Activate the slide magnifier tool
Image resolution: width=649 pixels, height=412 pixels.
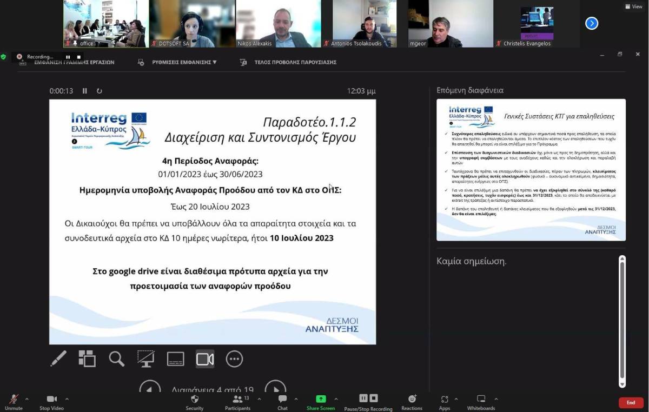[x=116, y=358]
